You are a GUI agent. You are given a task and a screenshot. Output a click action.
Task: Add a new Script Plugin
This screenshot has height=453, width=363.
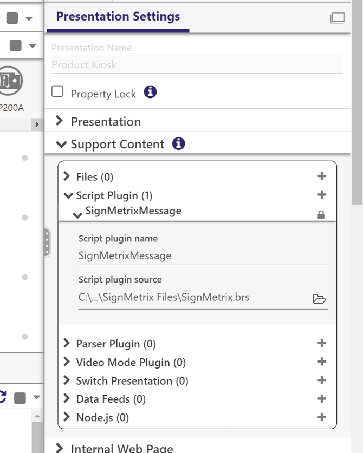click(322, 195)
